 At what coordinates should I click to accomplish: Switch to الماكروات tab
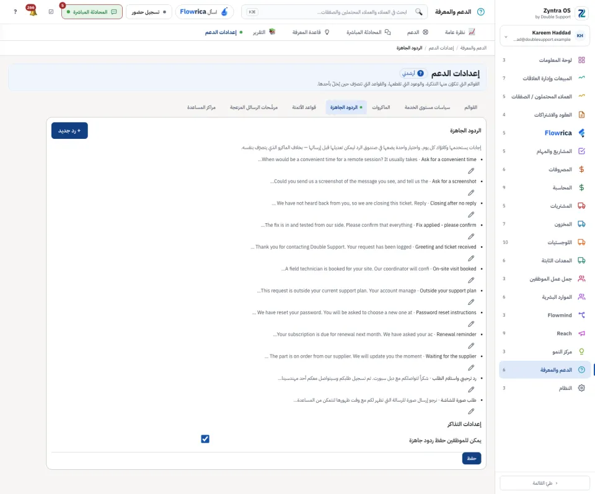381,107
